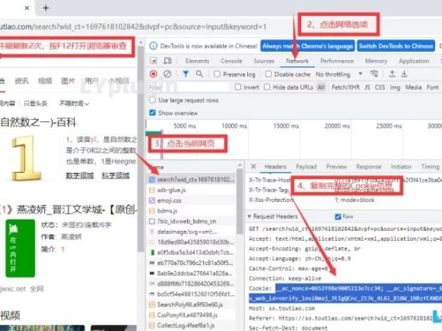This screenshot has height=331, width=442.
Task: Toggle the device toolbar icon
Action: pyautogui.click(x=168, y=61)
